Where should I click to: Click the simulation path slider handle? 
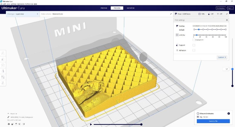tap(141, 124)
